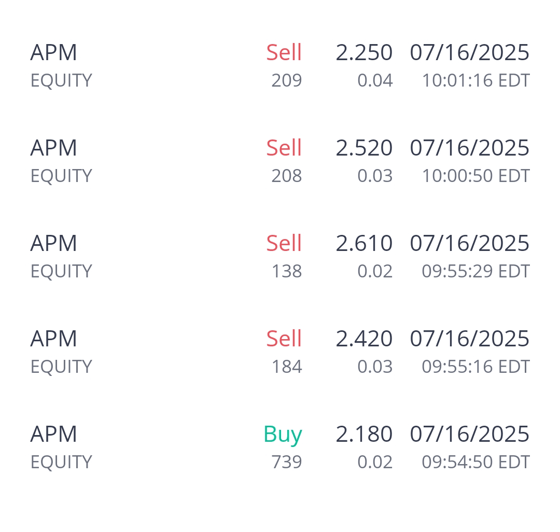Select the quantity 208
The height and width of the screenshot is (532, 560).
click(x=286, y=176)
